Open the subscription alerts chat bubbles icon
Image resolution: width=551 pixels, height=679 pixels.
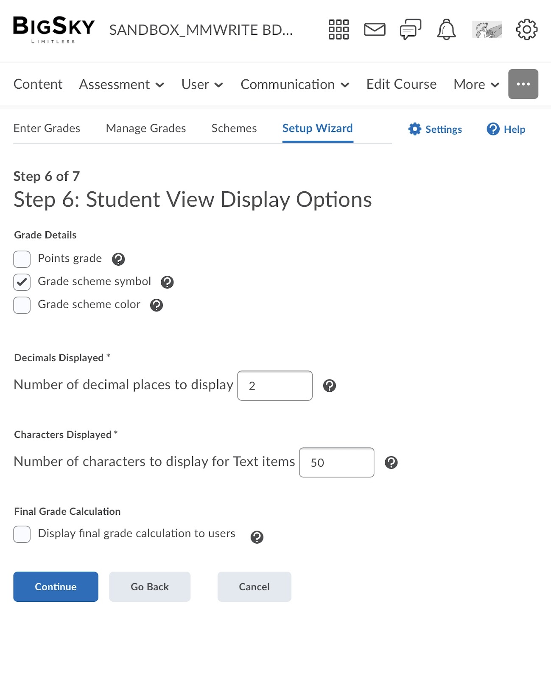(410, 30)
